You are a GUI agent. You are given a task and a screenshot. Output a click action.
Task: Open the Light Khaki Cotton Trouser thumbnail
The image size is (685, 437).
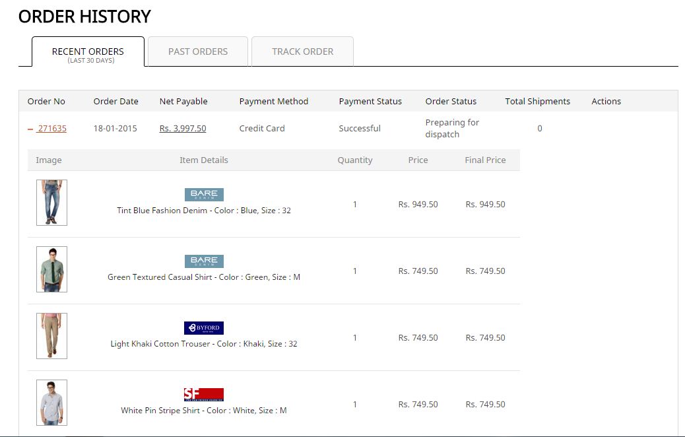point(51,336)
